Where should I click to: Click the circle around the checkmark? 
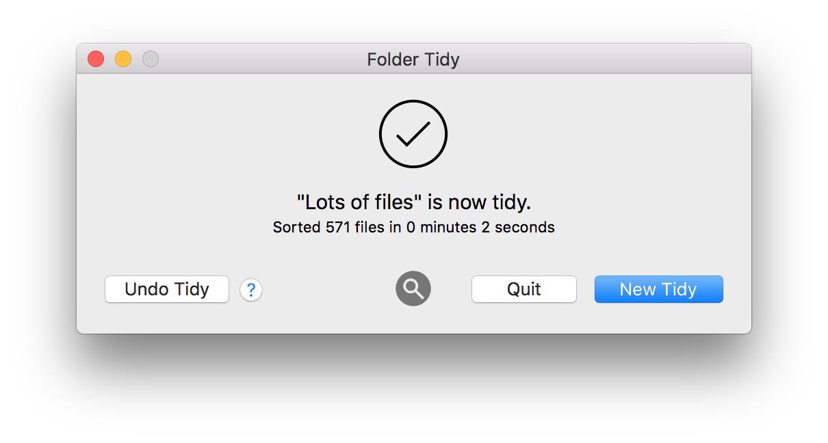(x=413, y=134)
